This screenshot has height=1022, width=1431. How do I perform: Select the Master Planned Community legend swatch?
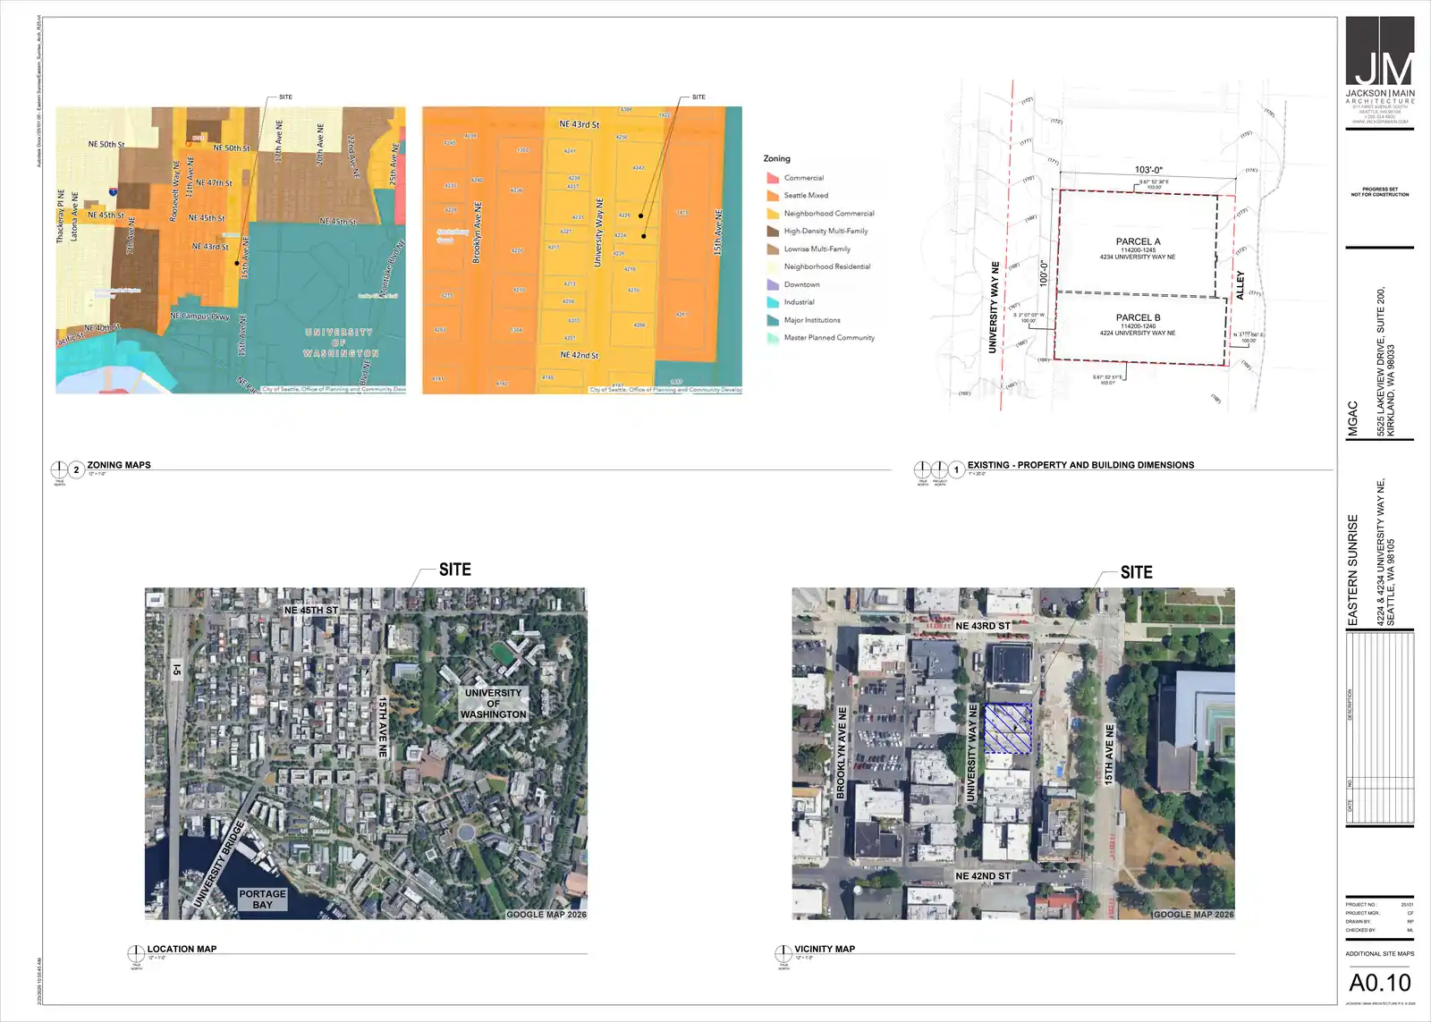coord(773,338)
